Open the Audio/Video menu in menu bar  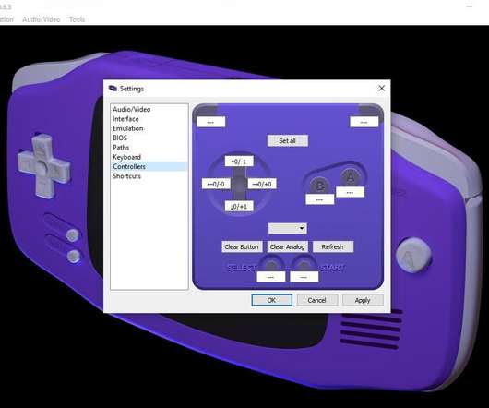[42, 19]
